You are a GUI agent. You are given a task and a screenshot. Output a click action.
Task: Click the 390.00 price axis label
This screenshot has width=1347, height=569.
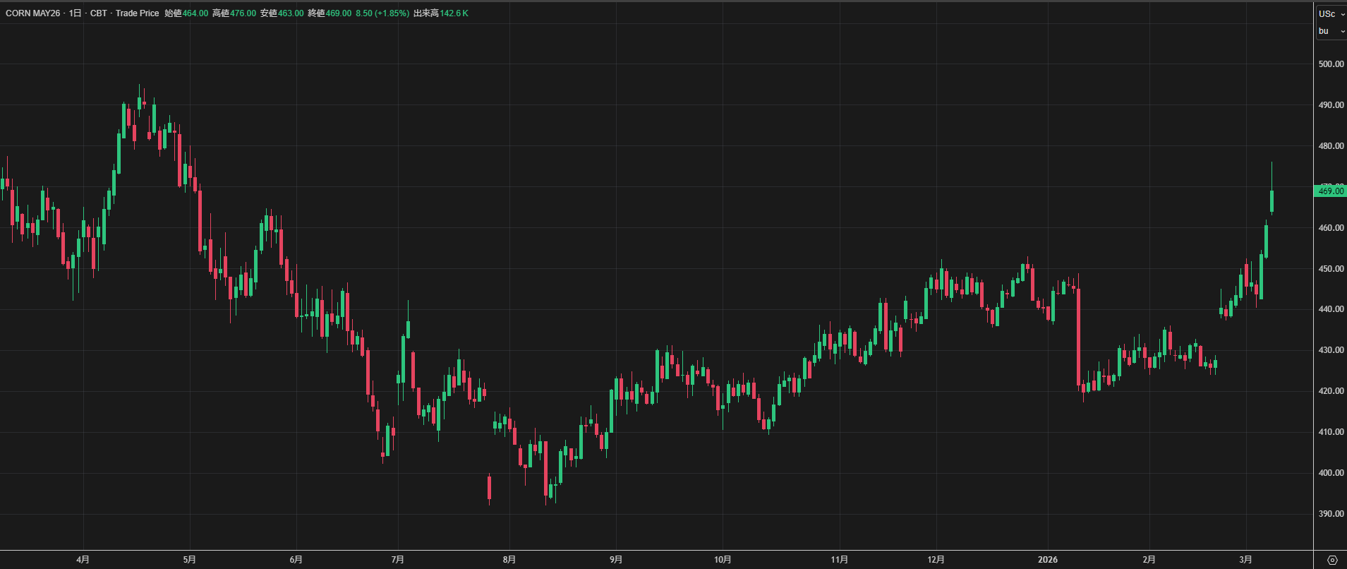pos(1331,514)
